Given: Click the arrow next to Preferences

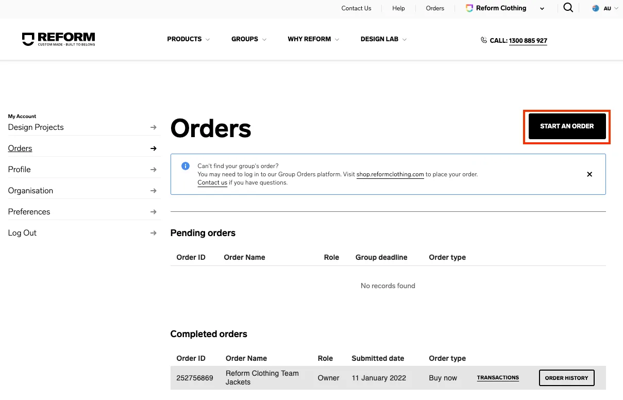Looking at the screenshot, I should (x=153, y=212).
